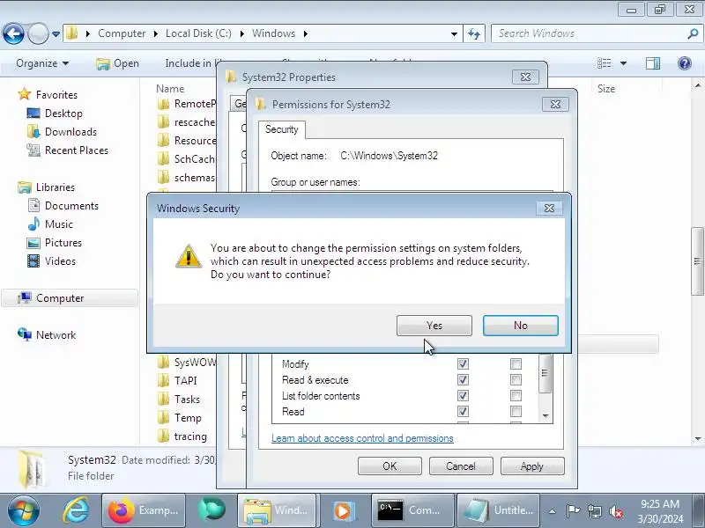Click the Name column header
The height and width of the screenshot is (528, 705).
[170, 89]
